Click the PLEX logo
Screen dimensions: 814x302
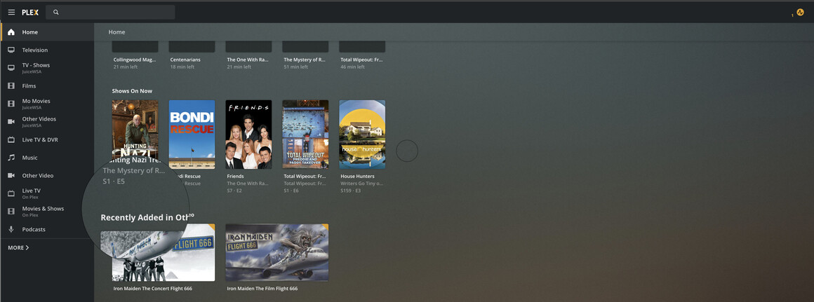click(x=30, y=13)
